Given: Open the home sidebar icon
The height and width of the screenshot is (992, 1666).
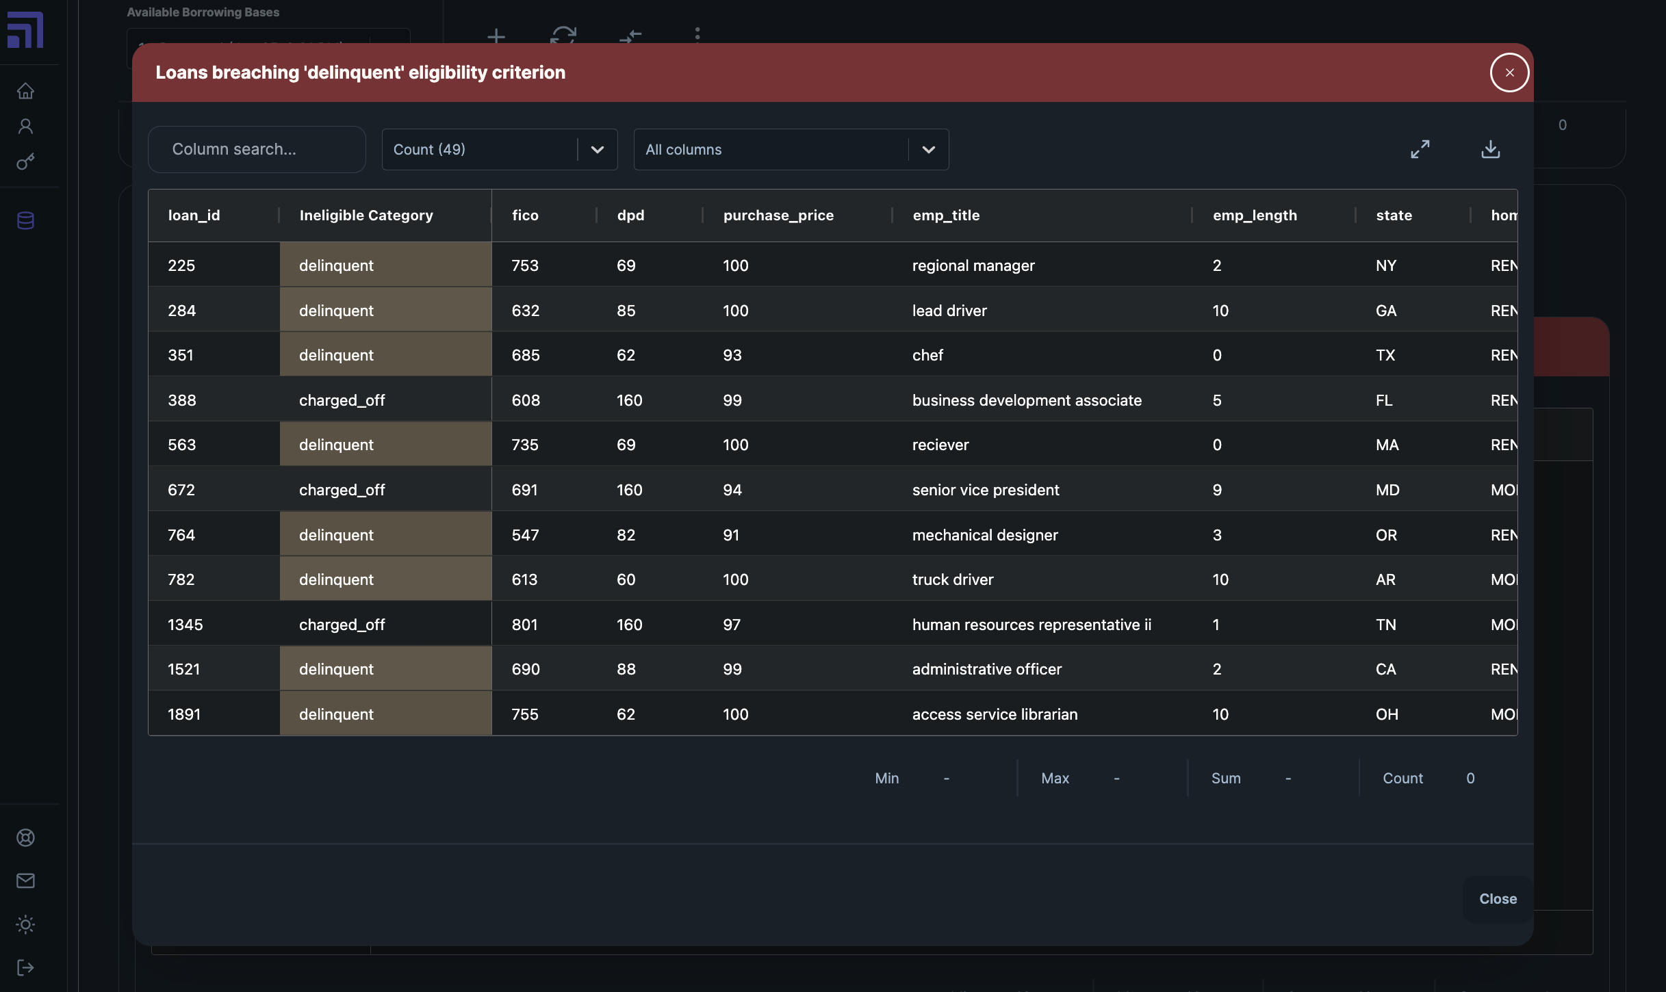Looking at the screenshot, I should click(25, 91).
